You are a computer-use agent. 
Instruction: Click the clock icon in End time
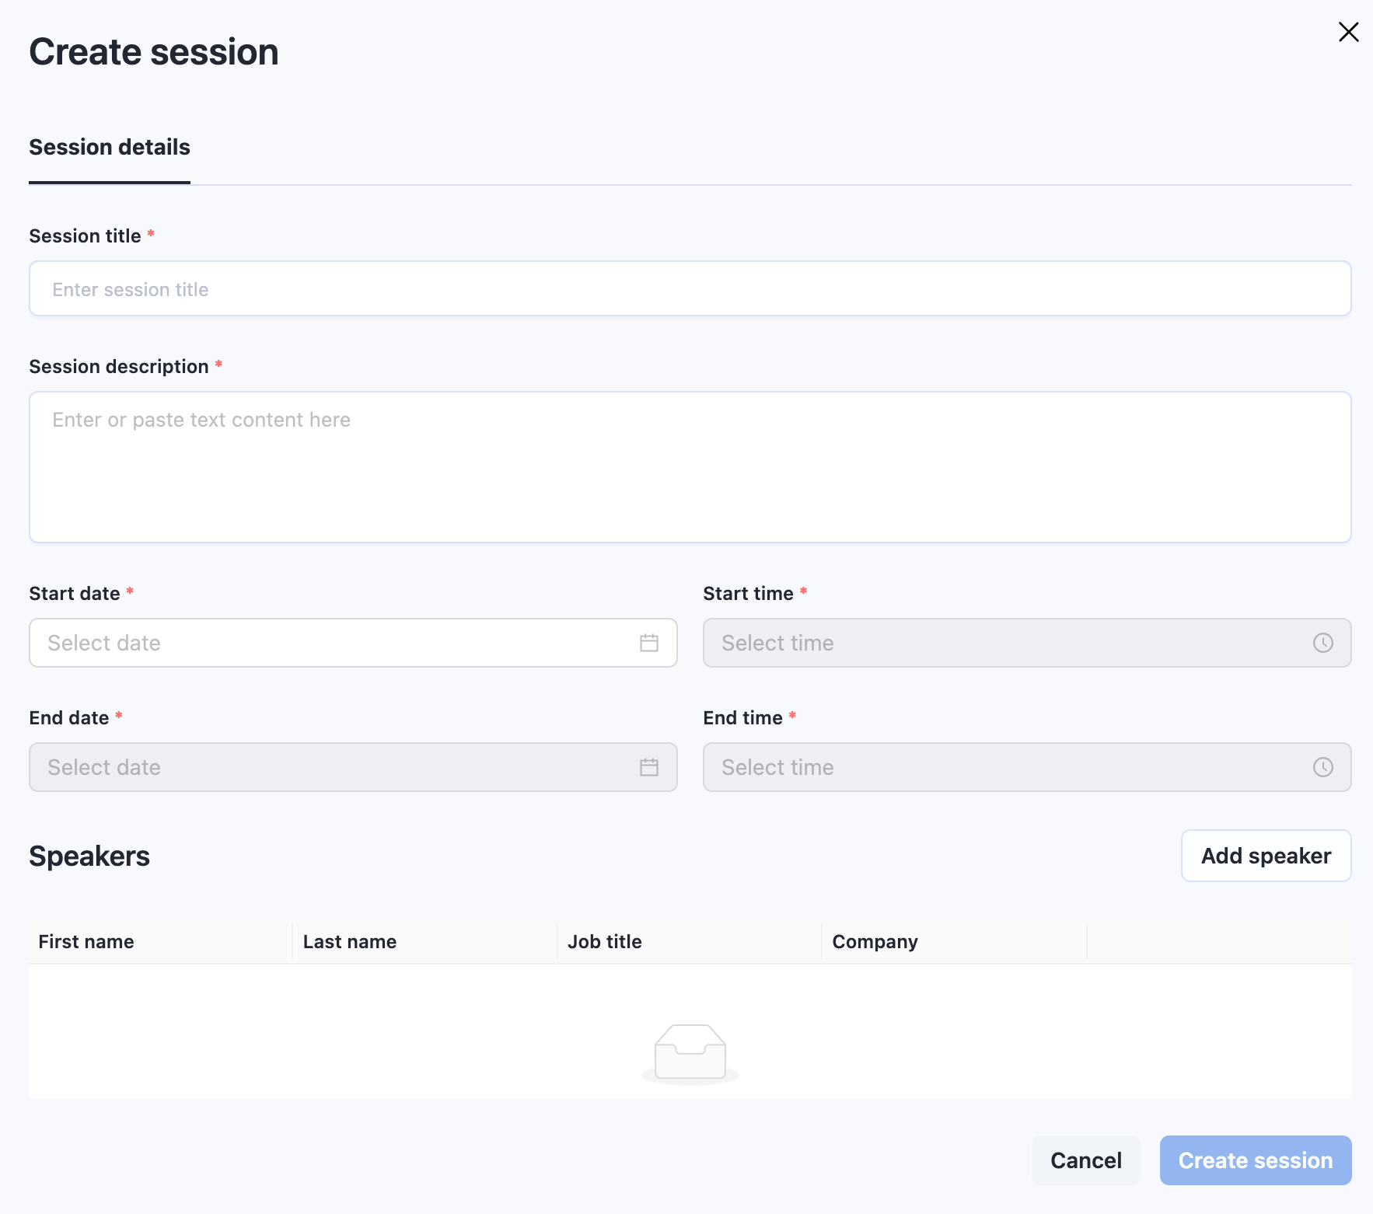click(1322, 768)
